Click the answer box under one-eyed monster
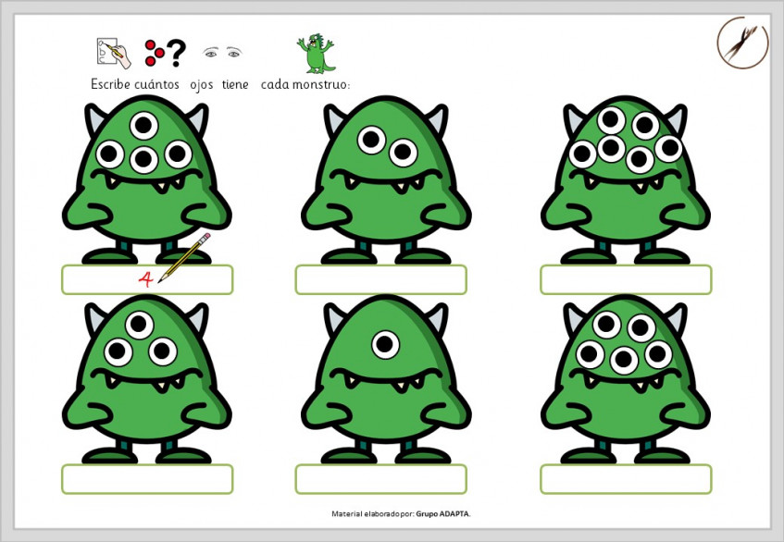 pos(381,479)
